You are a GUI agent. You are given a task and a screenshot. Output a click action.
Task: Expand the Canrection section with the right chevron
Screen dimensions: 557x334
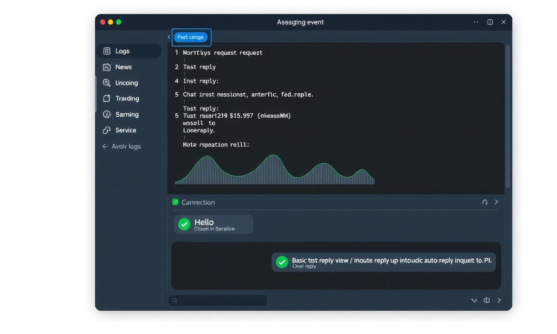tap(497, 202)
